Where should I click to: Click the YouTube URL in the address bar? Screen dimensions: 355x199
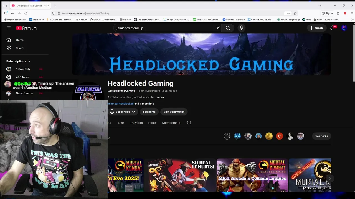(85, 13)
